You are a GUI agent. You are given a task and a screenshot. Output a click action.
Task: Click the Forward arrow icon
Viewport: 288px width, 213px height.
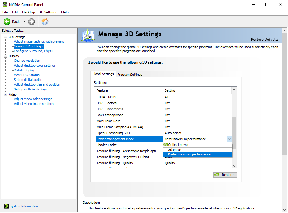pyautogui.click(x=31, y=22)
